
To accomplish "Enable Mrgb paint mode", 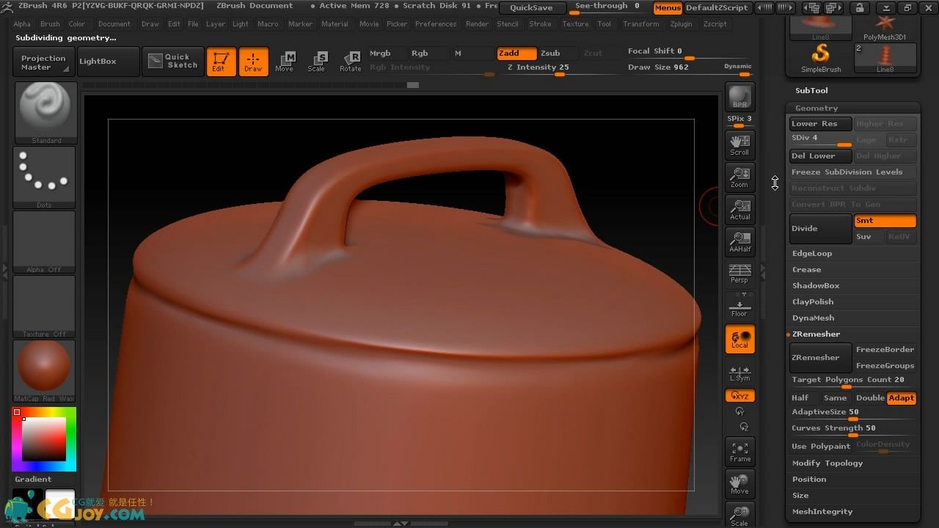I will click(x=386, y=54).
